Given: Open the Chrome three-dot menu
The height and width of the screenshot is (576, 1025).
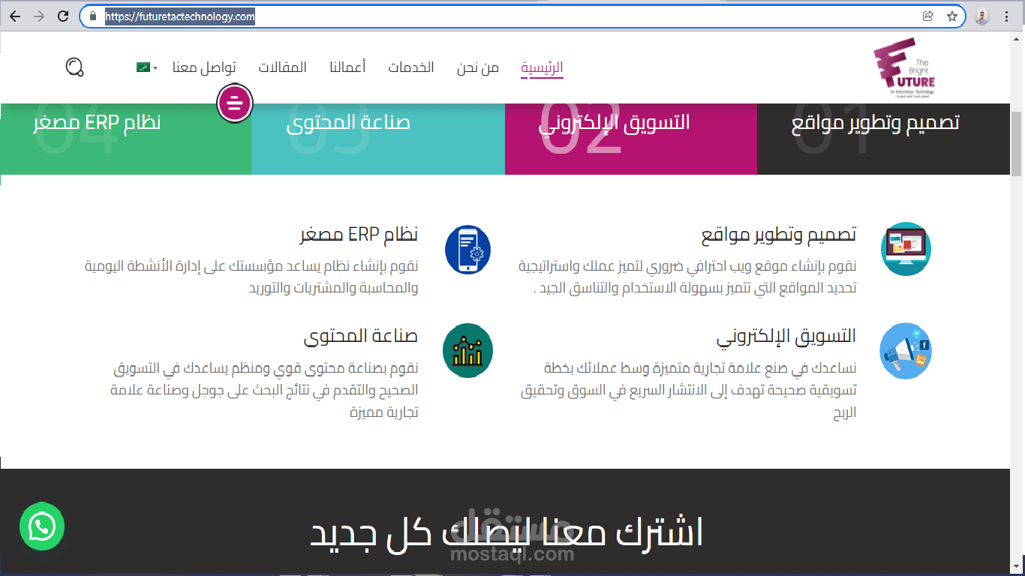Looking at the screenshot, I should [1007, 16].
